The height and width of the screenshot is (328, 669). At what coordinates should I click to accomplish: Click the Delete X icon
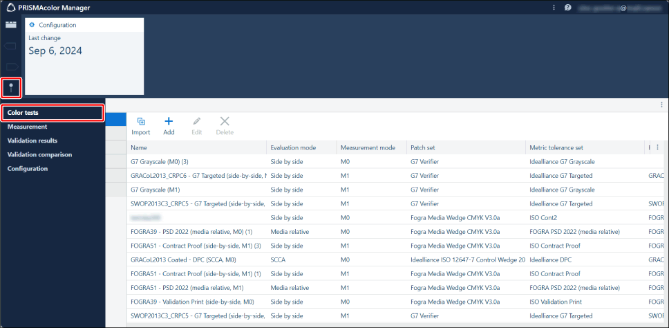225,121
